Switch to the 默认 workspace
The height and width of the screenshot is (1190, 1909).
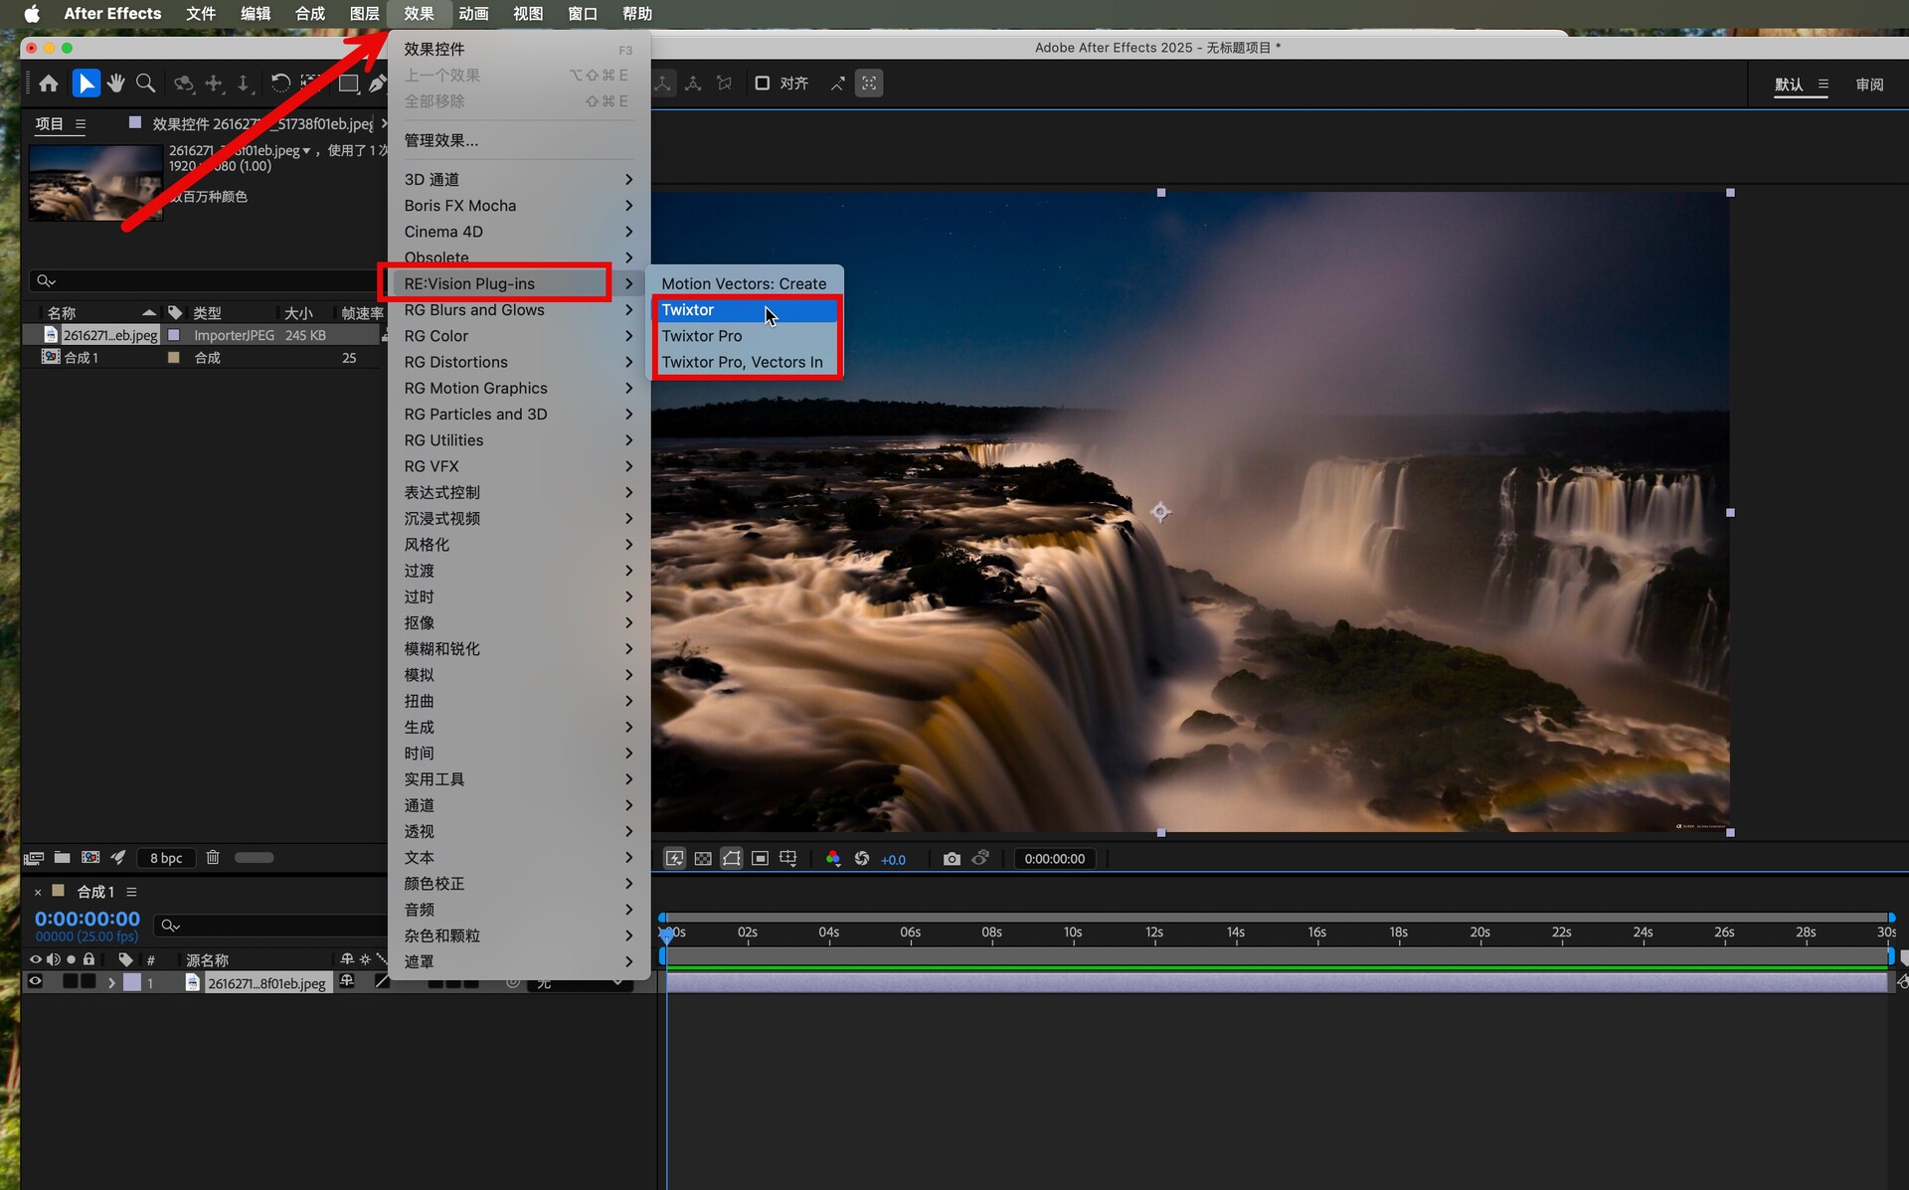click(1789, 85)
